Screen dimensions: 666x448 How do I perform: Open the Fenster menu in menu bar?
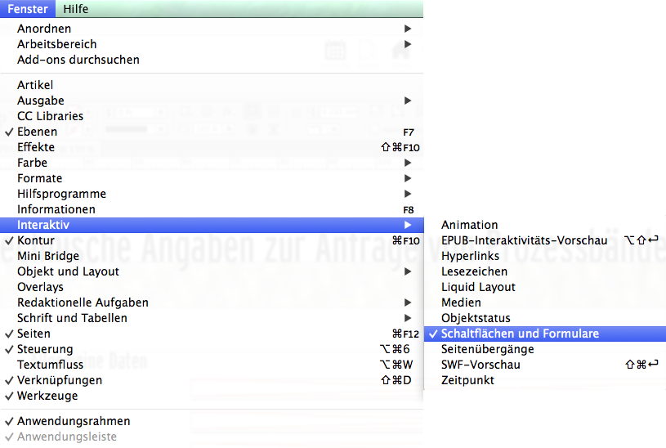[29, 9]
